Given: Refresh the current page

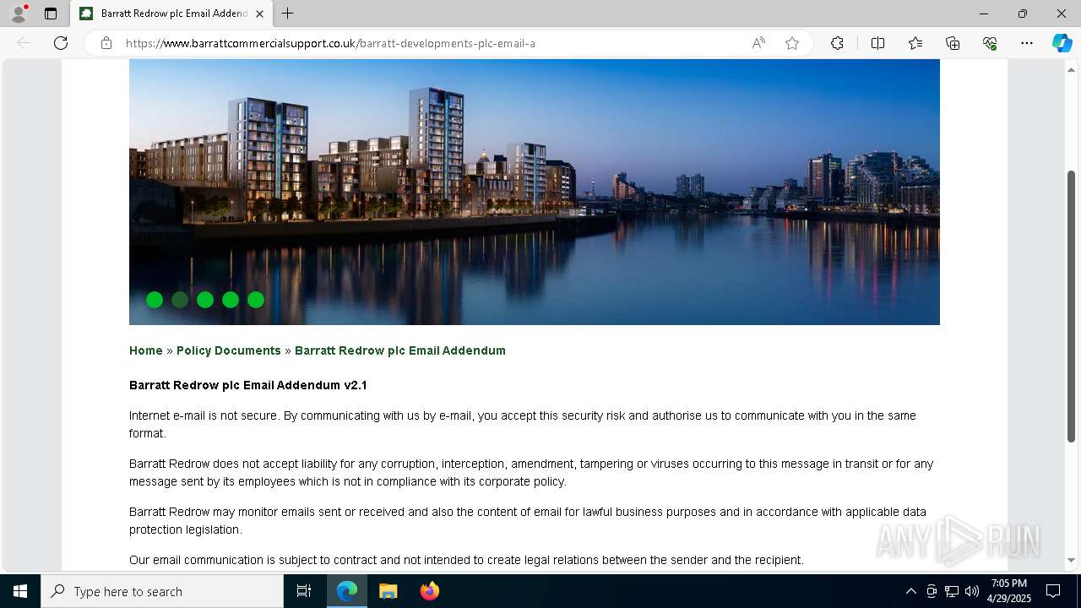Looking at the screenshot, I should pos(61,43).
